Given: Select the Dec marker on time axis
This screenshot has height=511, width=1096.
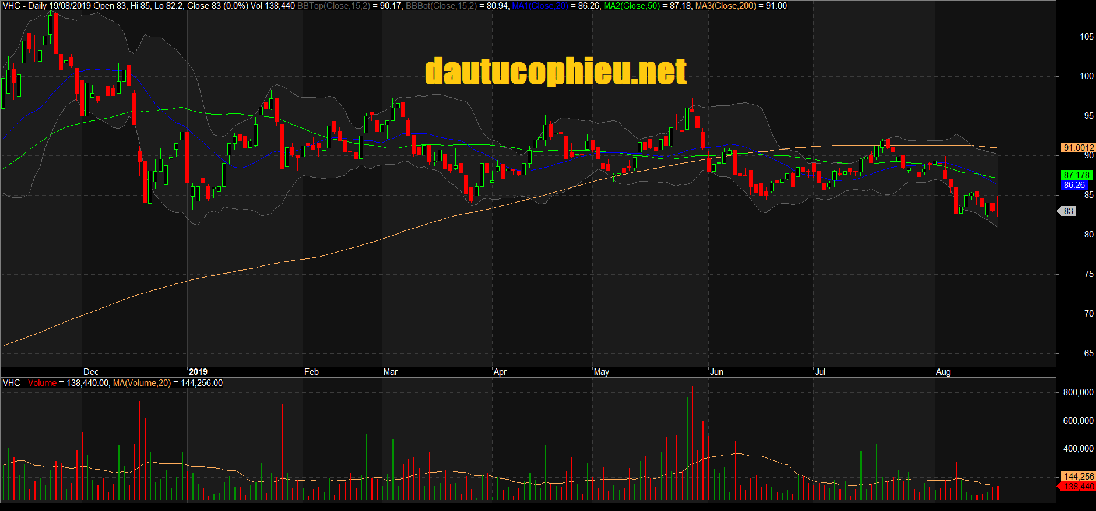Looking at the screenshot, I should [x=91, y=372].
